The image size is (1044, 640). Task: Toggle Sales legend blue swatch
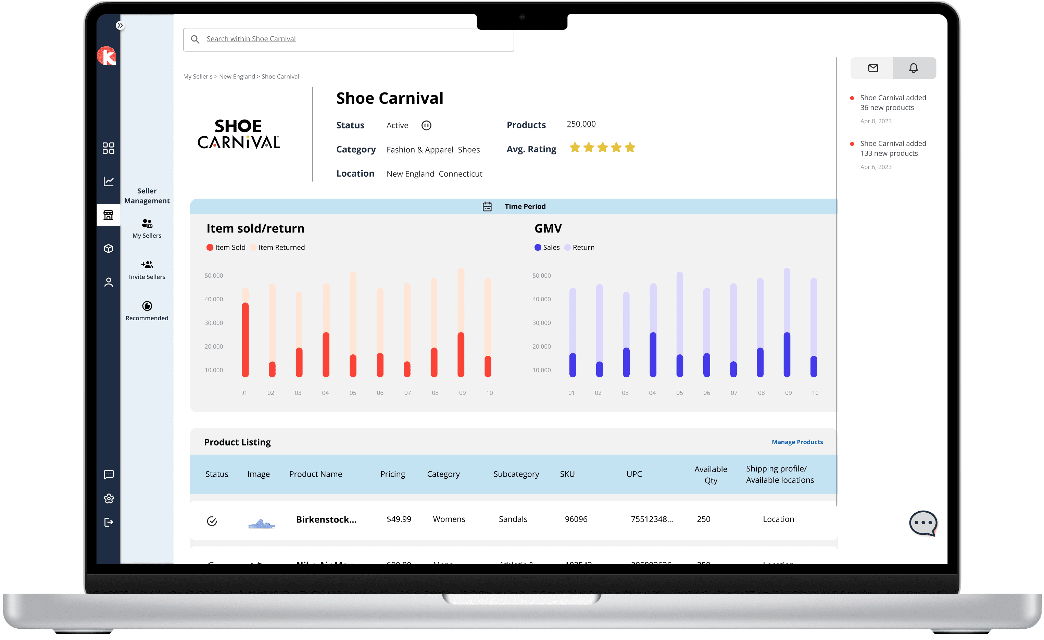538,248
